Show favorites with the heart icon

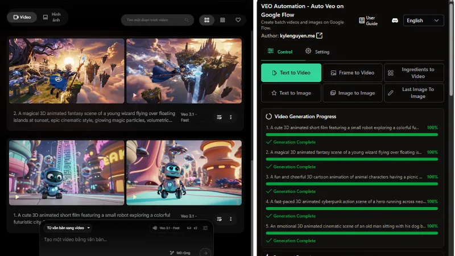point(238,20)
